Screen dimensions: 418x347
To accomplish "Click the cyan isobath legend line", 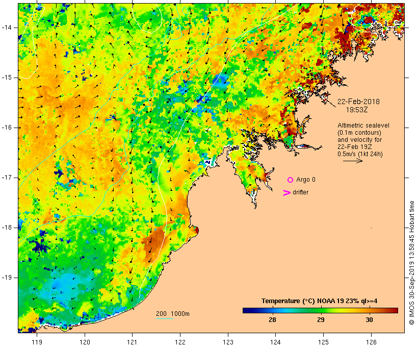I will coord(165,318).
